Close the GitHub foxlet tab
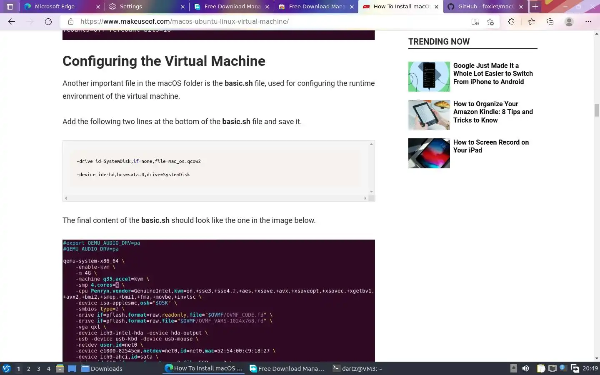Screen dimensions: 600x375 coord(521,7)
